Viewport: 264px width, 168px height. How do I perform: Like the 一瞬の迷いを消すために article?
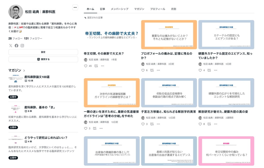pos(86,128)
